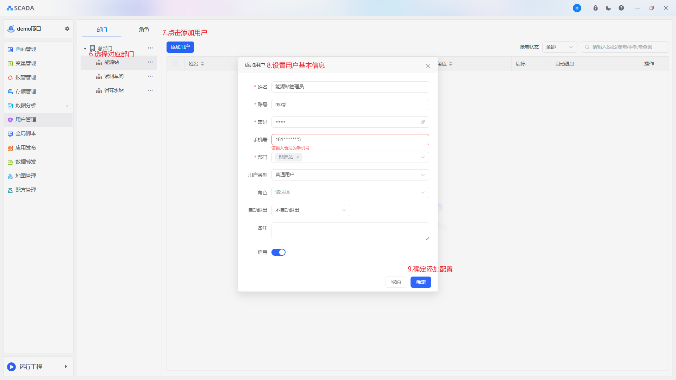Open the help question mark icon
This screenshot has height=380, width=676.
point(621,8)
